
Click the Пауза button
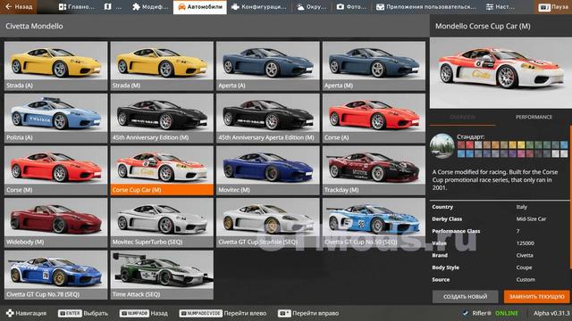[553, 7]
